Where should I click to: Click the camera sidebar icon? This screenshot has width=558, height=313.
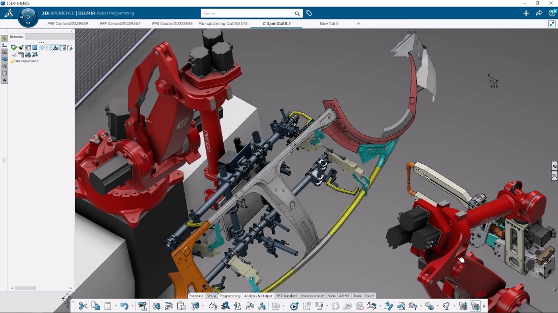click(x=4, y=52)
